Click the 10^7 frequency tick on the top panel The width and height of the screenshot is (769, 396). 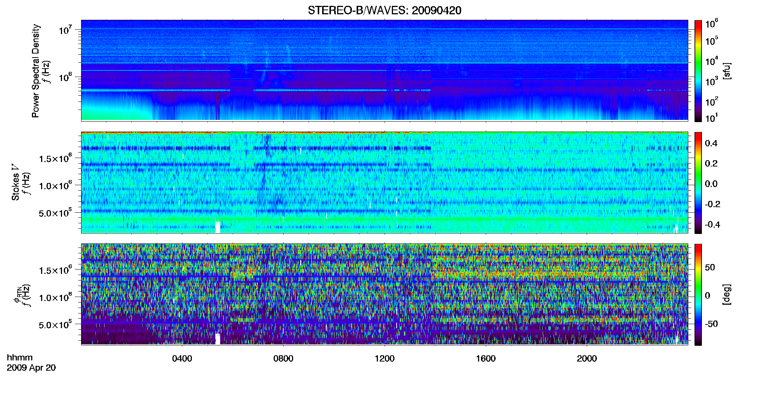coord(65,30)
